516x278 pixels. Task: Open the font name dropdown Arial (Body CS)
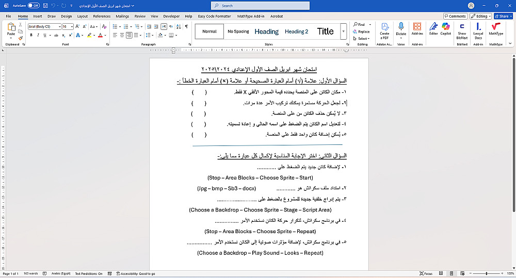click(x=59, y=26)
